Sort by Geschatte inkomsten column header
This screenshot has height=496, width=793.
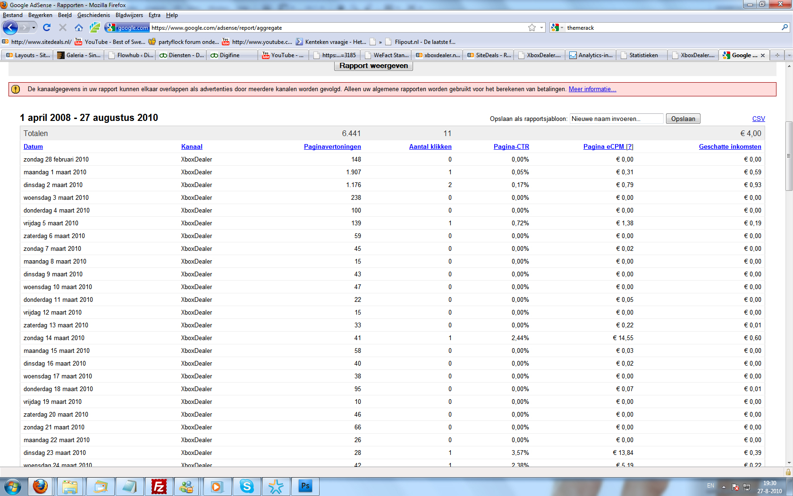(x=730, y=146)
